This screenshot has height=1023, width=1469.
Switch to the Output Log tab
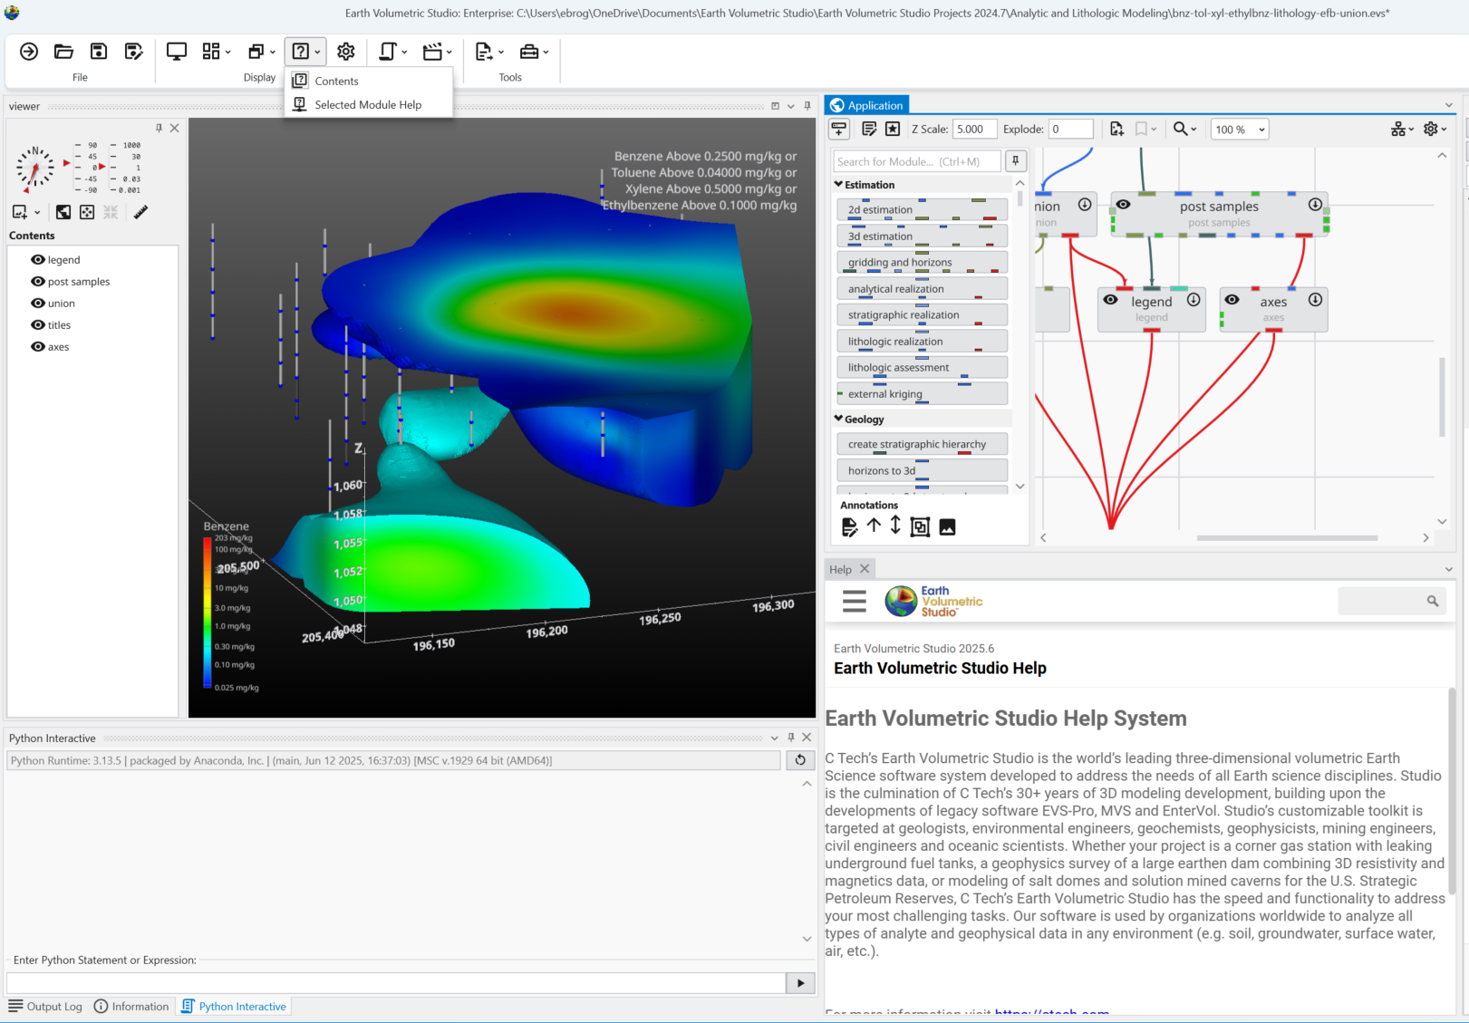pyautogui.click(x=45, y=1007)
